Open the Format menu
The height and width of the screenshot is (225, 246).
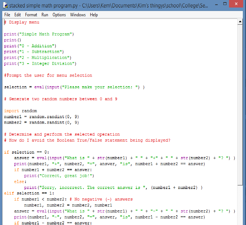31,15
